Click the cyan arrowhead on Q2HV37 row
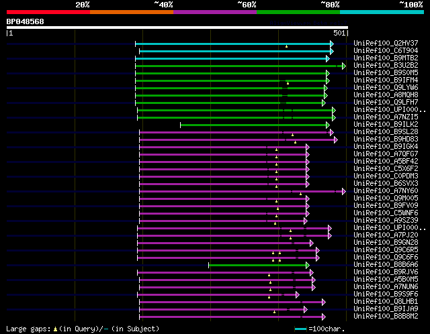The width and height of the screenshot is (430, 334). click(332, 44)
